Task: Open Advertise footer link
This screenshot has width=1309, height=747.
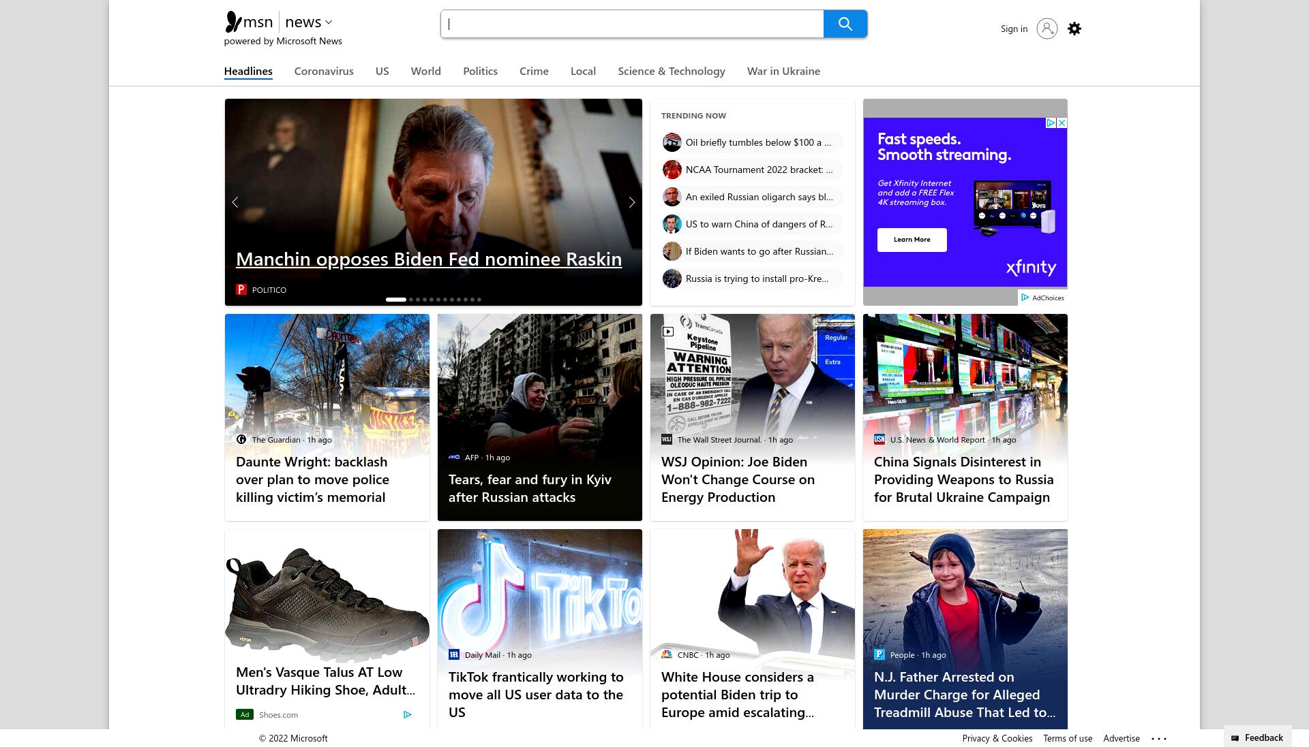Action: 1122,738
